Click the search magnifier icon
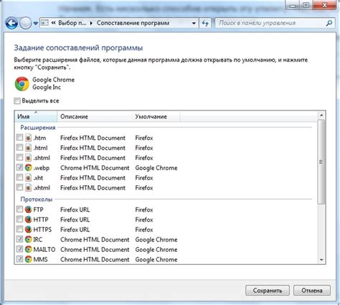This screenshot has height=305, width=340. 329,23
